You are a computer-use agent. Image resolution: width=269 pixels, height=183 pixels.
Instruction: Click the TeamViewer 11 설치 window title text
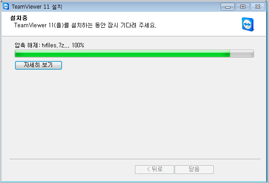tap(37, 7)
